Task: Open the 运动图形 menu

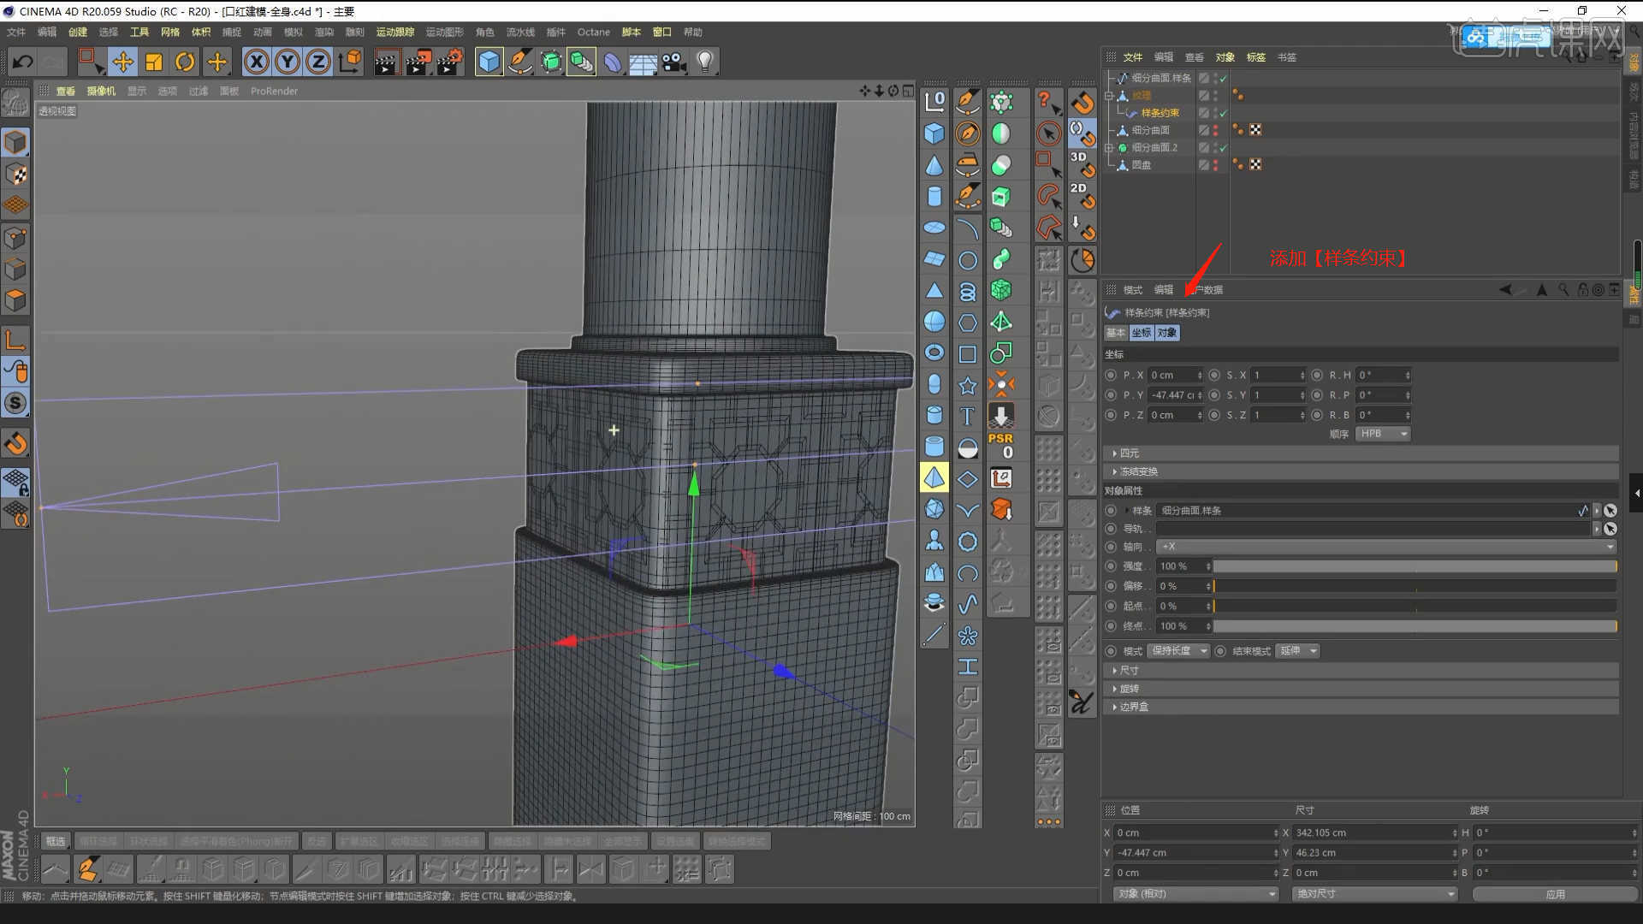Action: coord(444,32)
